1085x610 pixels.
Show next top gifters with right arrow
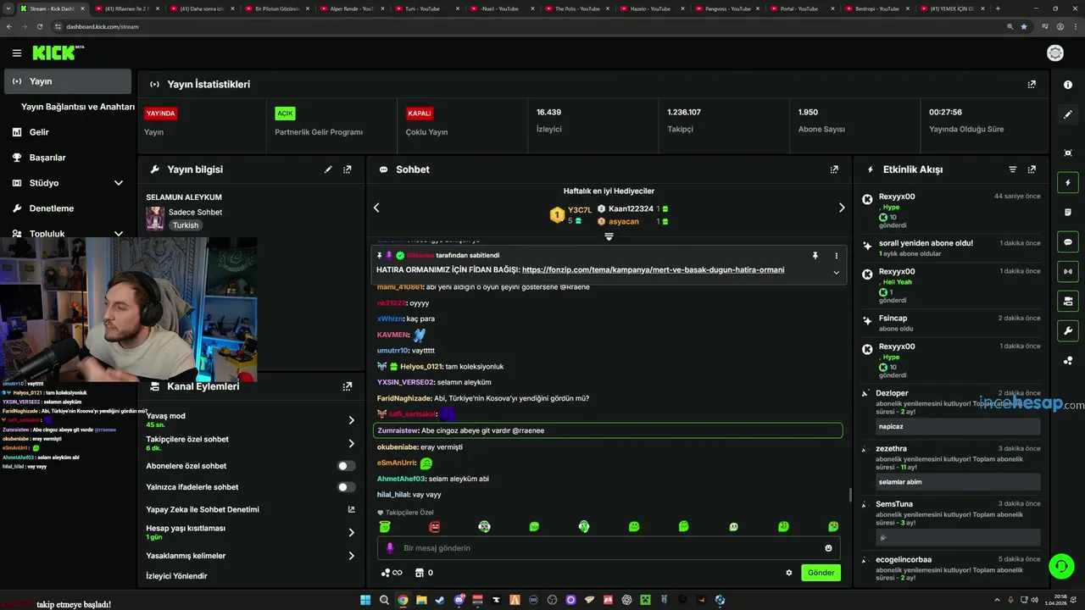842,208
